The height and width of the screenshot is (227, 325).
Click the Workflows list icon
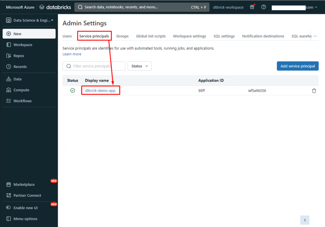(9, 101)
